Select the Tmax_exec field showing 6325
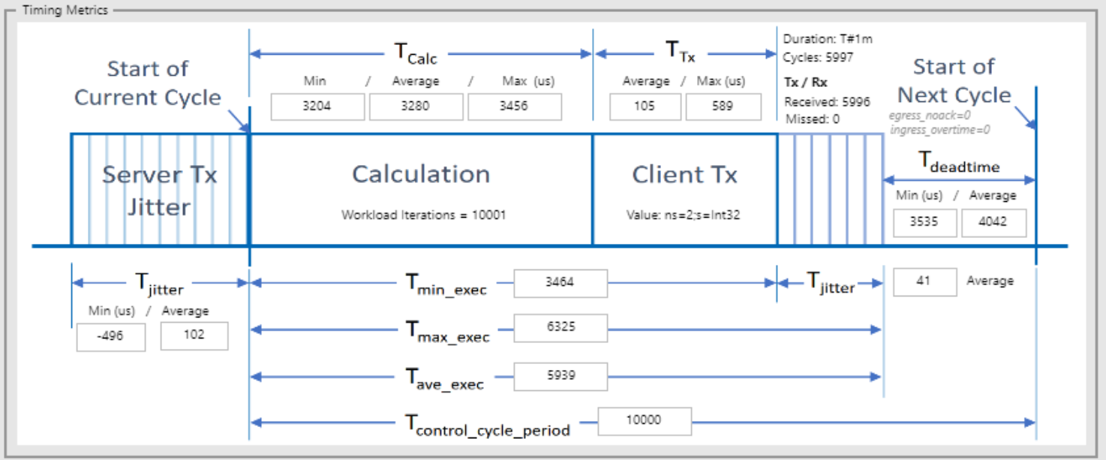 click(561, 329)
